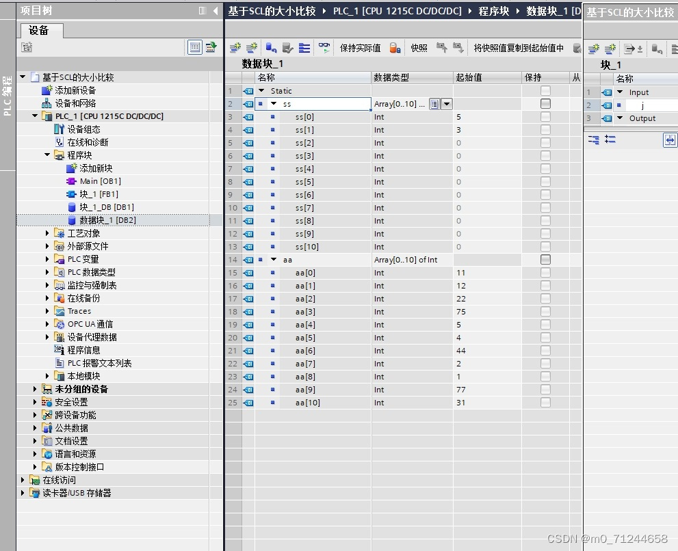Click the 保持实际值 button

360,48
